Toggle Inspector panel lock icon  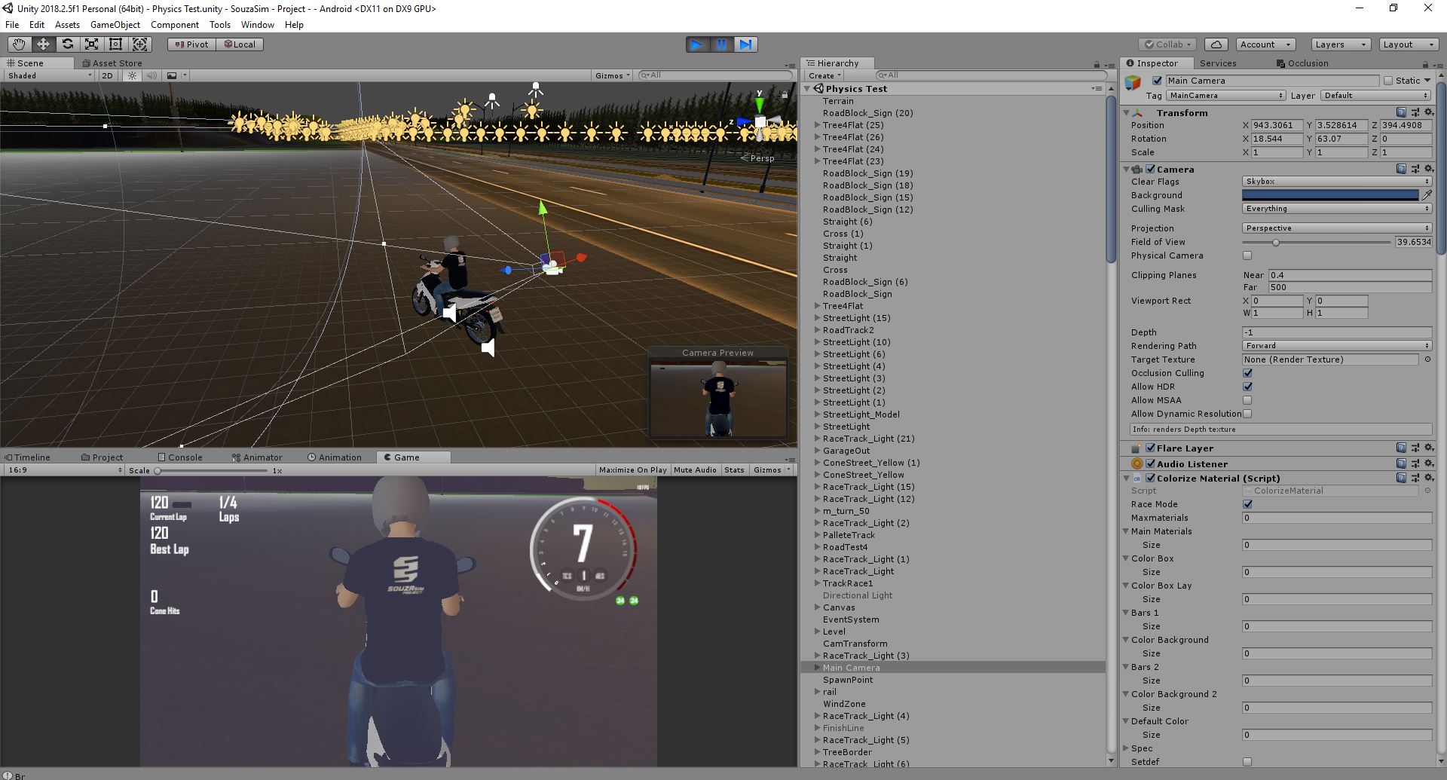(x=1425, y=64)
